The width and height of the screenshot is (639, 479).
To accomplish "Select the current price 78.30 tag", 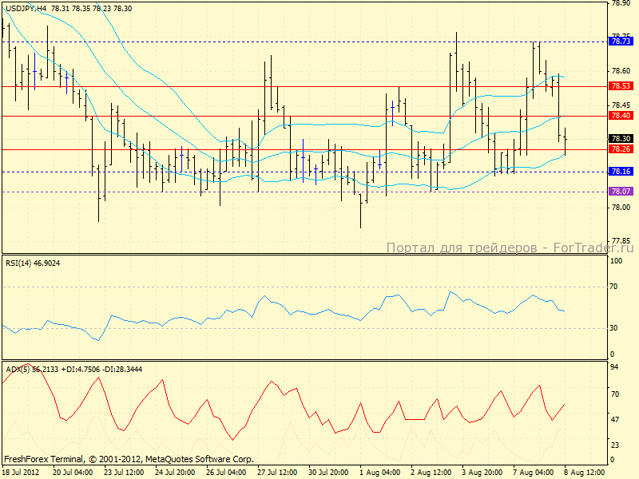I will [621, 138].
